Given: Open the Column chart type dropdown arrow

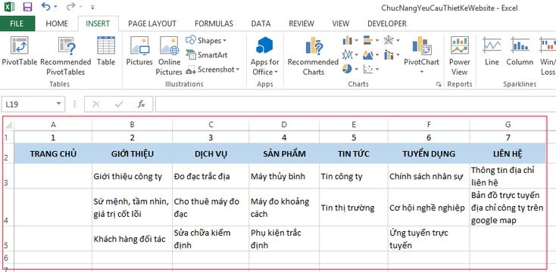Looking at the screenshot, I should pyautogui.click(x=356, y=40).
